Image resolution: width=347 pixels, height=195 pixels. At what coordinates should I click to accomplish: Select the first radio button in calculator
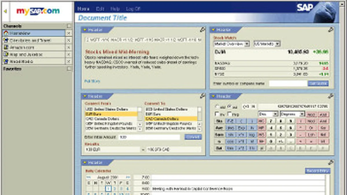[x=217, y=106]
